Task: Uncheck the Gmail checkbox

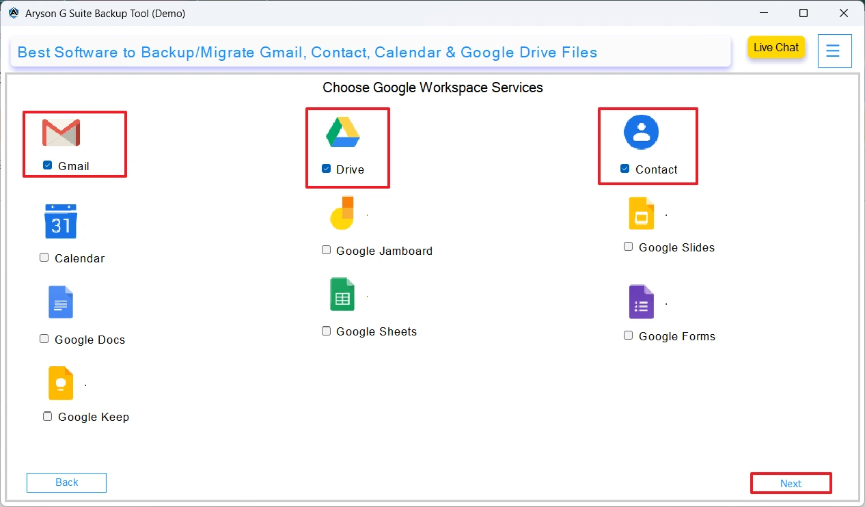Action: point(47,165)
